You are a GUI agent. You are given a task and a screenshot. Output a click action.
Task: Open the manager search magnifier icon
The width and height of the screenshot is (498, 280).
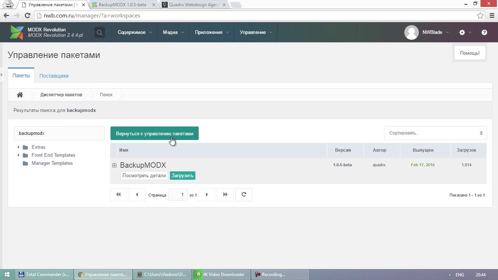click(100, 33)
